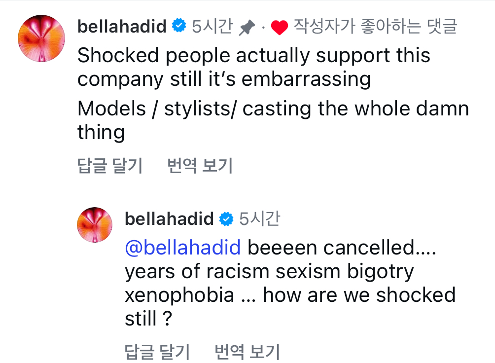The height and width of the screenshot is (363, 495).
Task: Click the 작성자가 좋아하는 댓글 label
Action: pyautogui.click(x=375, y=27)
